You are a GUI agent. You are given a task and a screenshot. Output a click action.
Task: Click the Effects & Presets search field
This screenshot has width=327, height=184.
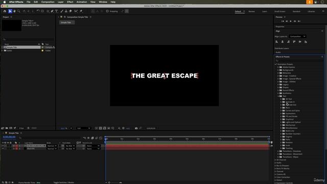point(299,60)
